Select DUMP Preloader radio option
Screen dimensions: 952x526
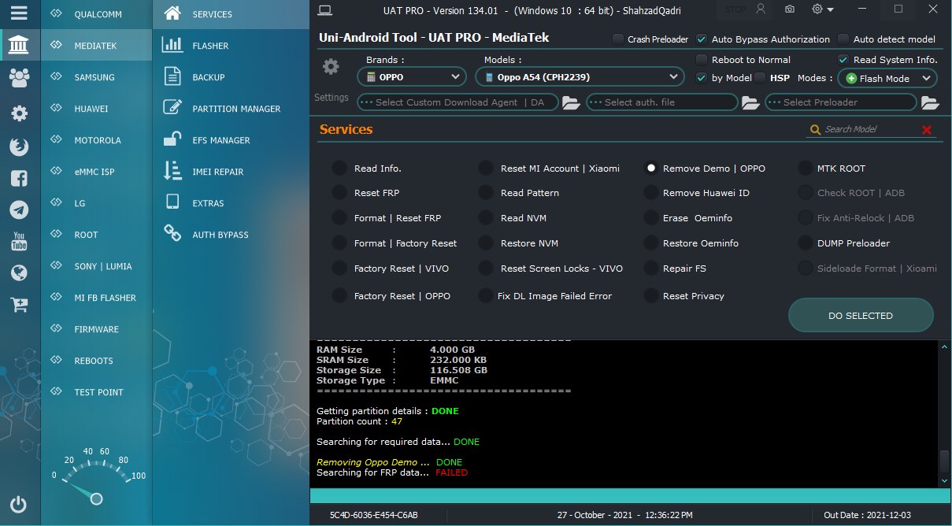coord(805,243)
